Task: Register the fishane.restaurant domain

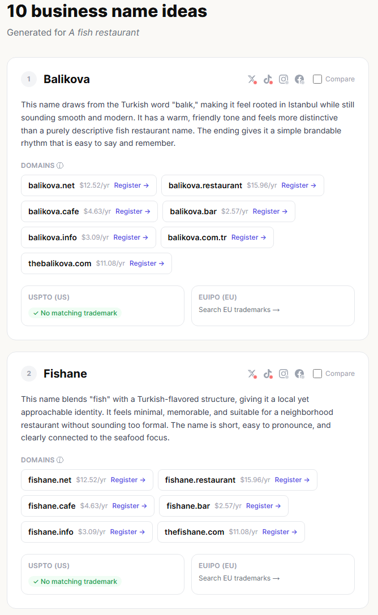Action: click(292, 479)
